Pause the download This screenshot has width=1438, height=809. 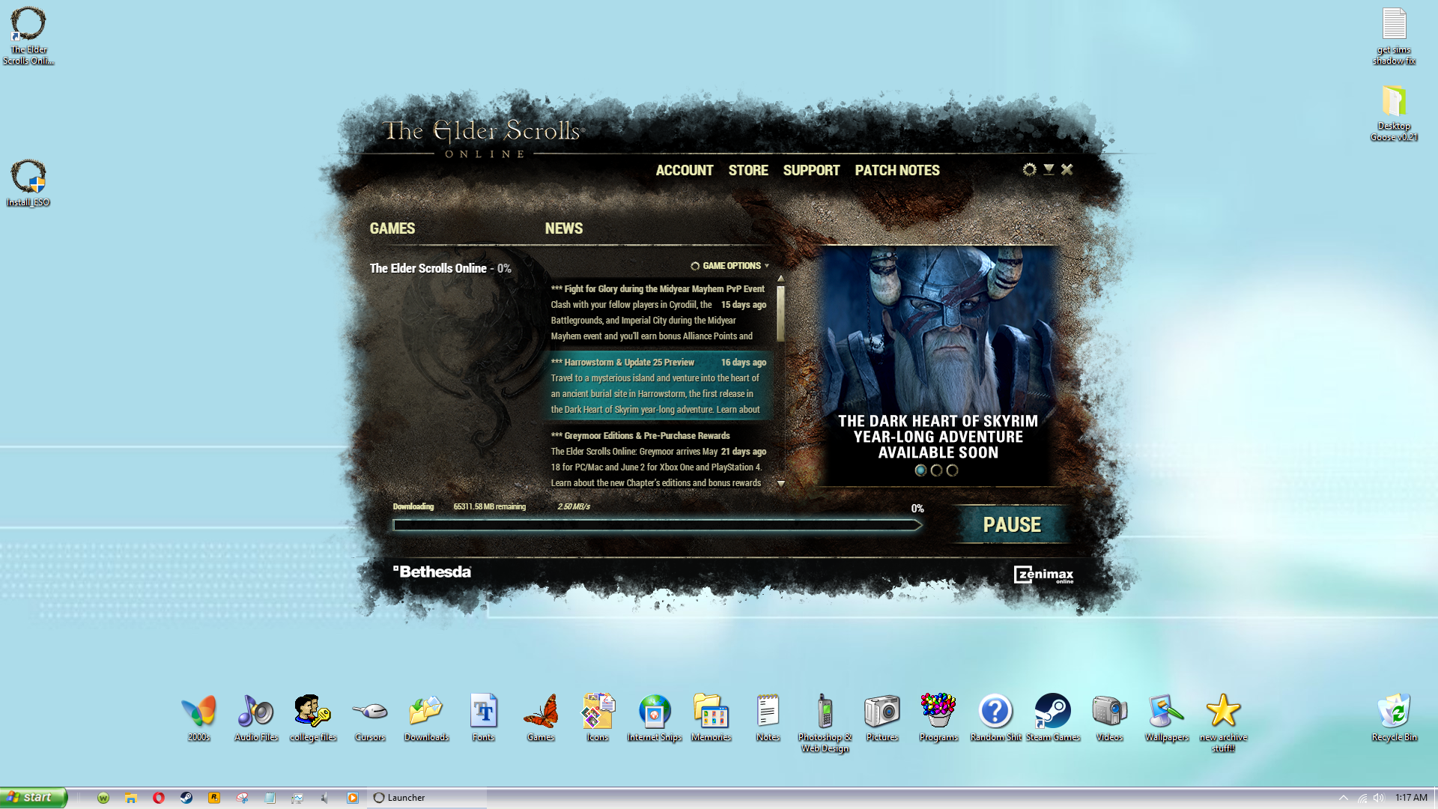pos(1011,524)
